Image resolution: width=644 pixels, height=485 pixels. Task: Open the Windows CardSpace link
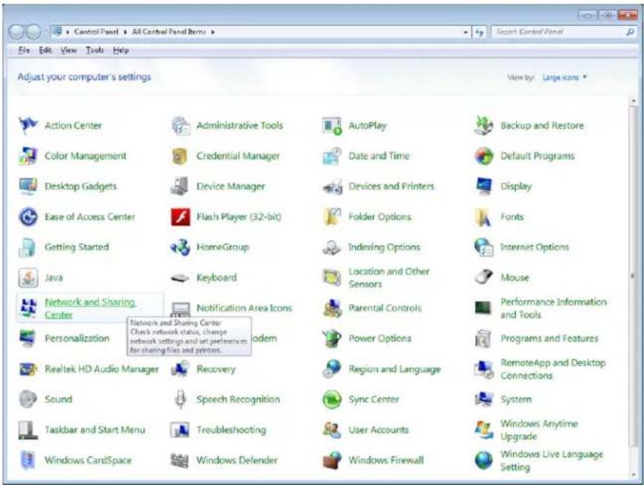point(88,460)
